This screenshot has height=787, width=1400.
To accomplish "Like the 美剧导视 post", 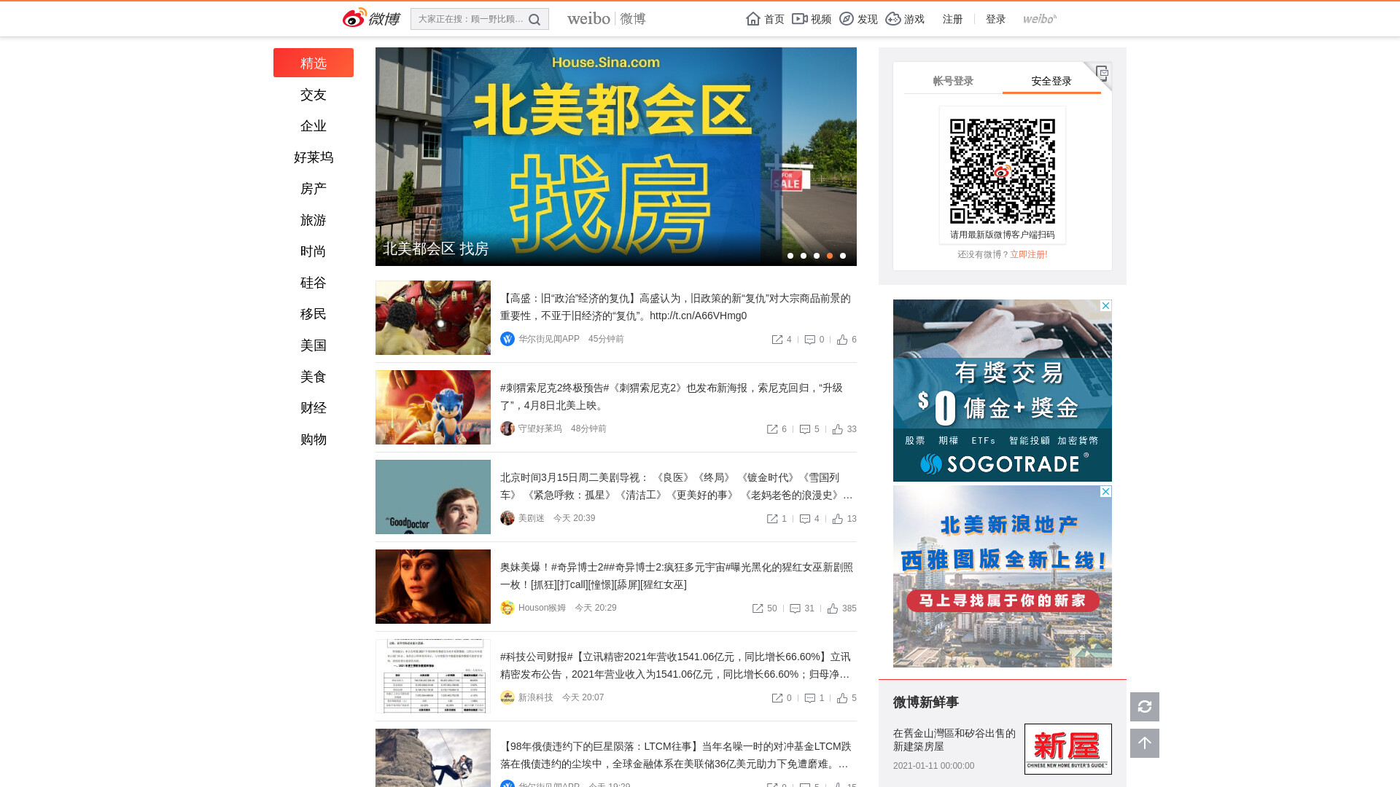I will point(838,519).
